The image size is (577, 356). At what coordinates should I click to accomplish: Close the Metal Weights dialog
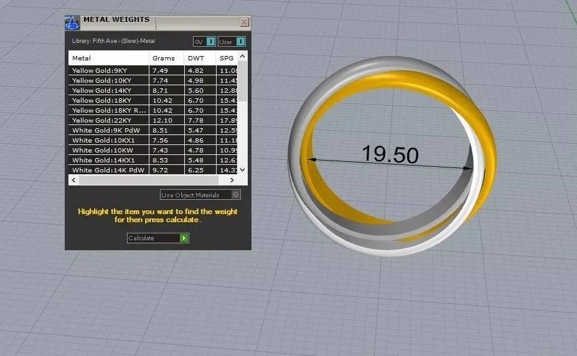tap(244, 22)
